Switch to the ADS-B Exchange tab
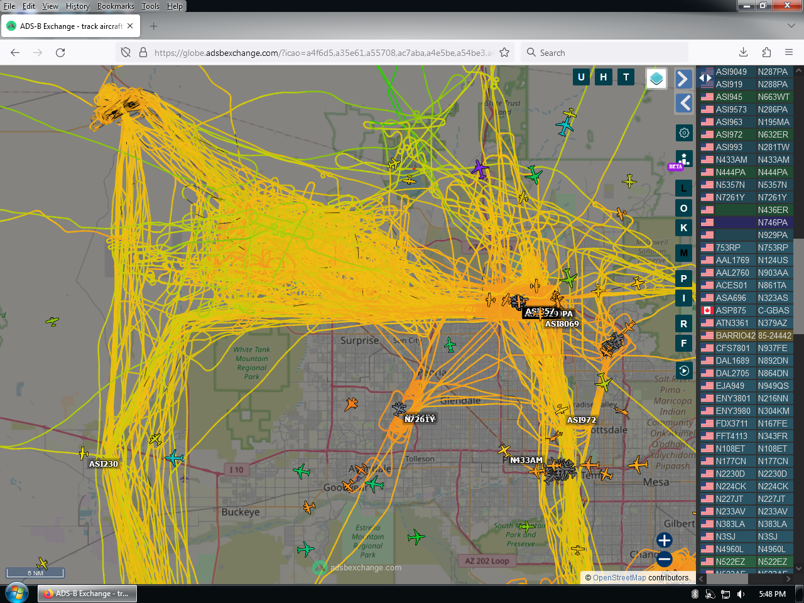 pyautogui.click(x=70, y=26)
